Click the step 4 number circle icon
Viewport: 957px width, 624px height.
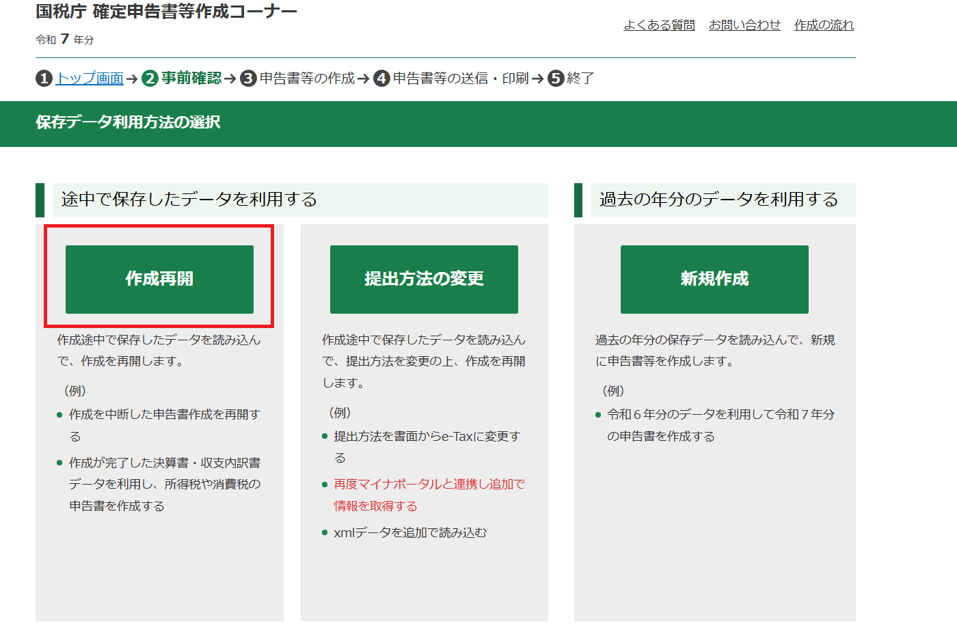click(x=381, y=79)
